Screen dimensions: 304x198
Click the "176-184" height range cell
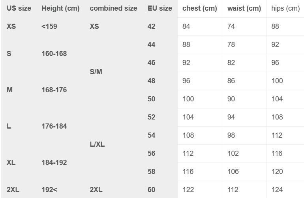(54, 126)
